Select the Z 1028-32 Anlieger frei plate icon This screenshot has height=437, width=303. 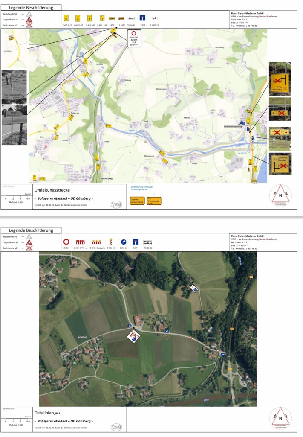click(147, 242)
